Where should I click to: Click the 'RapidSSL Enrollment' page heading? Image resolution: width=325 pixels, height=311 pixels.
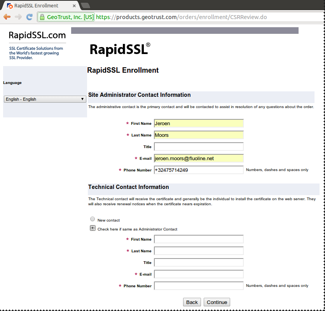coord(123,70)
